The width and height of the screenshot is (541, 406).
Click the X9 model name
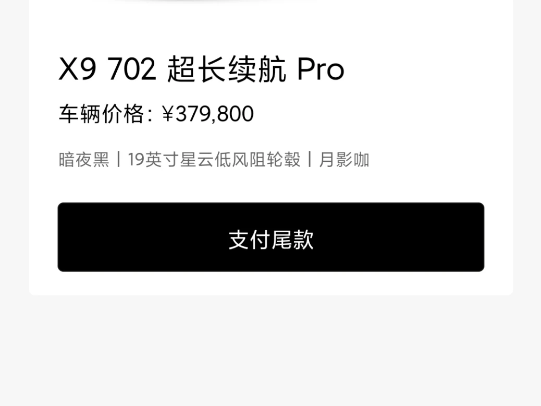(x=77, y=69)
